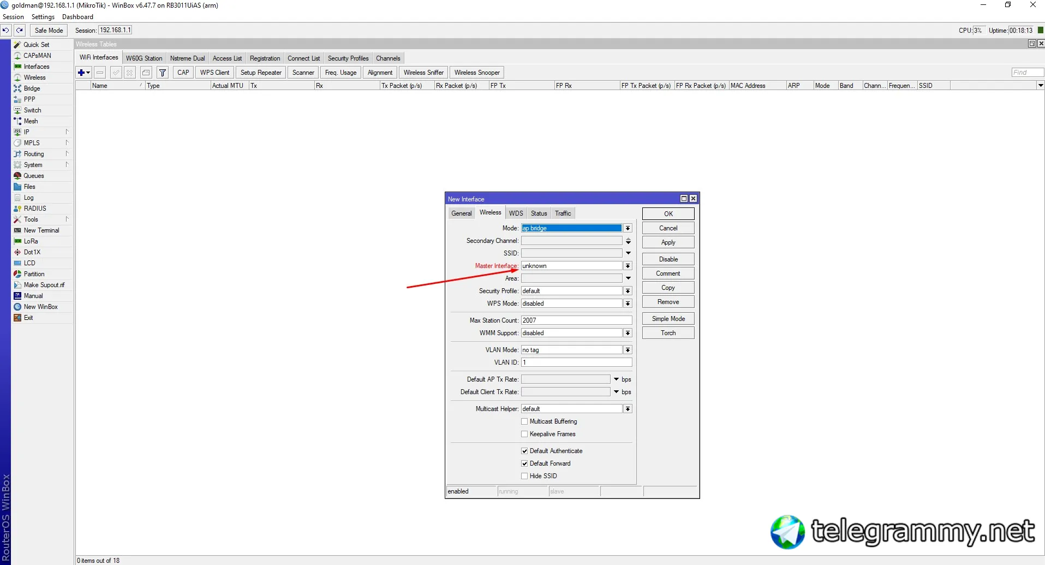Click the Apply button

(668, 242)
